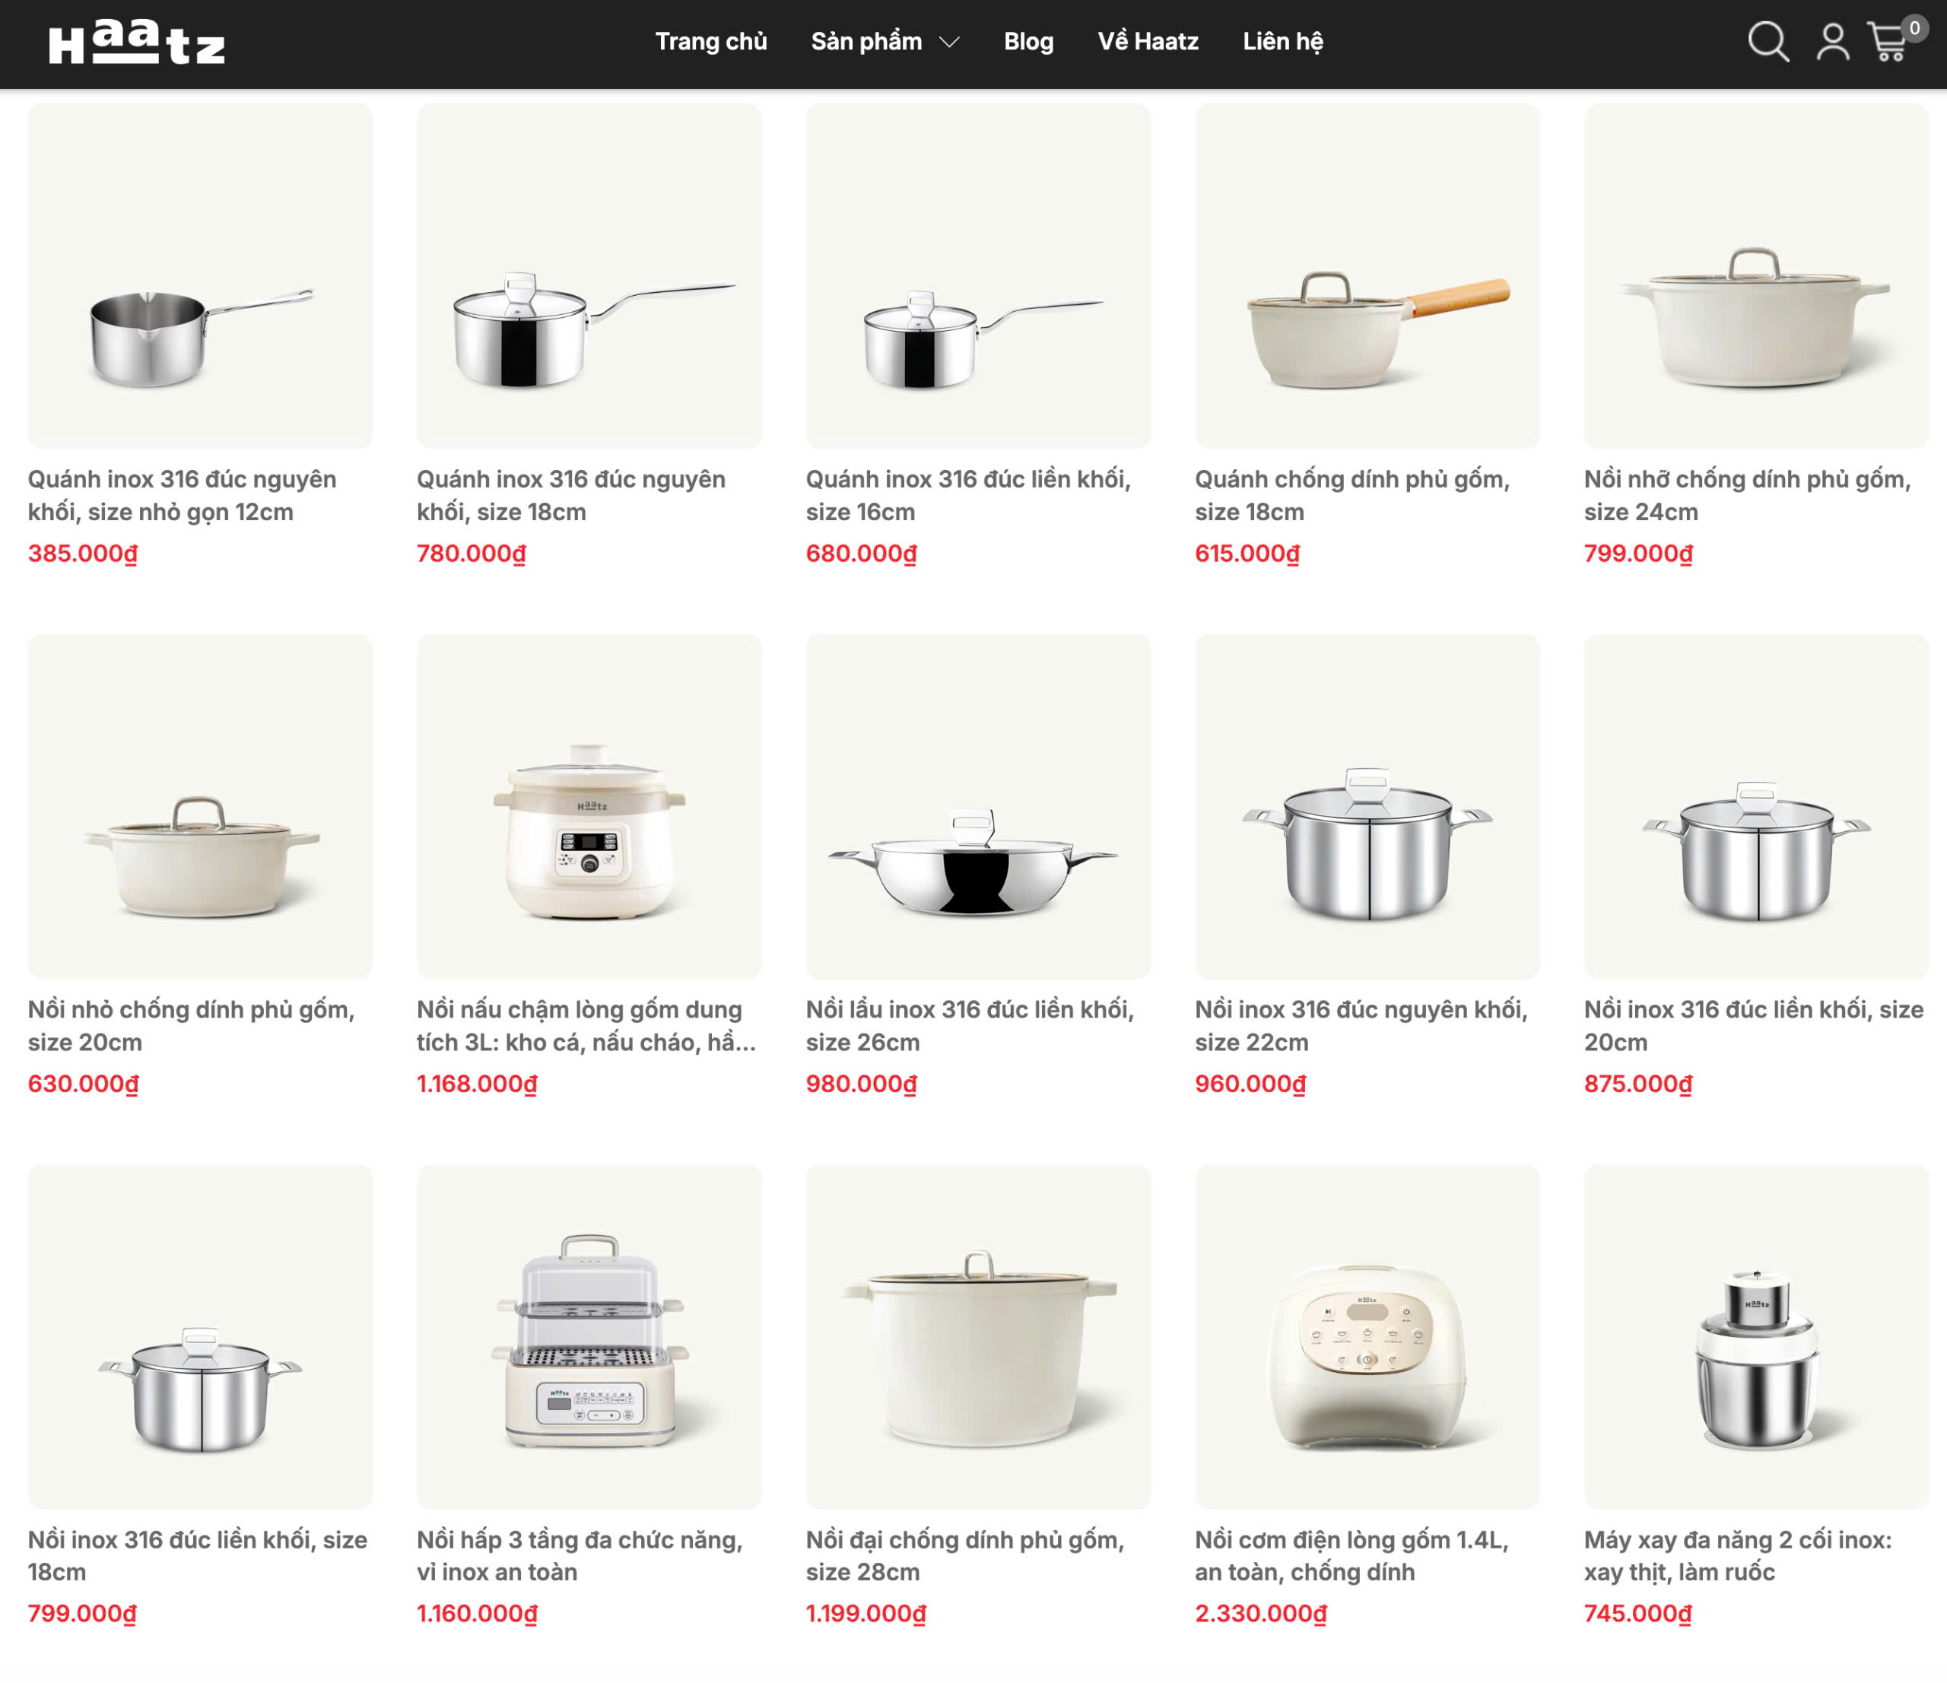Open the shopping cart icon
Screen dimensions: 1947x1683
1890,43
